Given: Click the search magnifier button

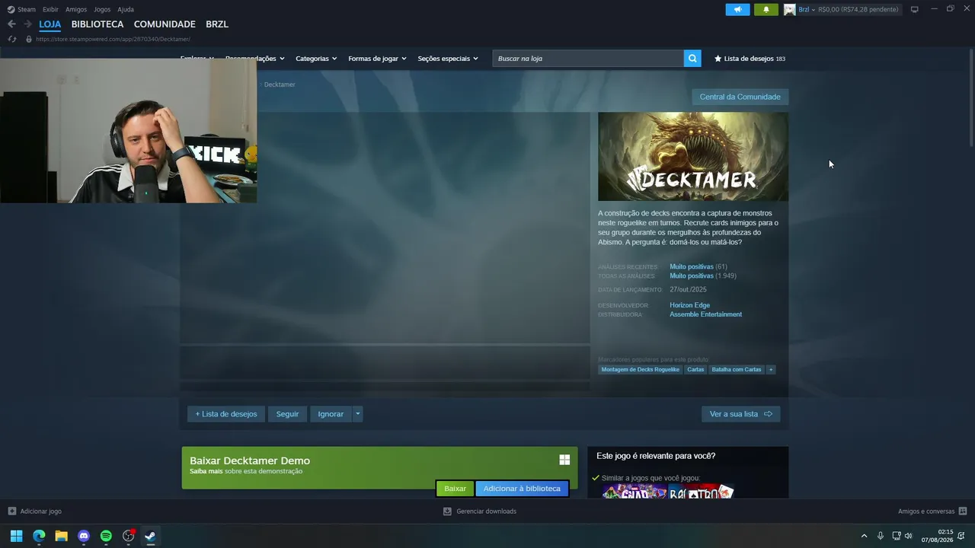Looking at the screenshot, I should tap(692, 59).
